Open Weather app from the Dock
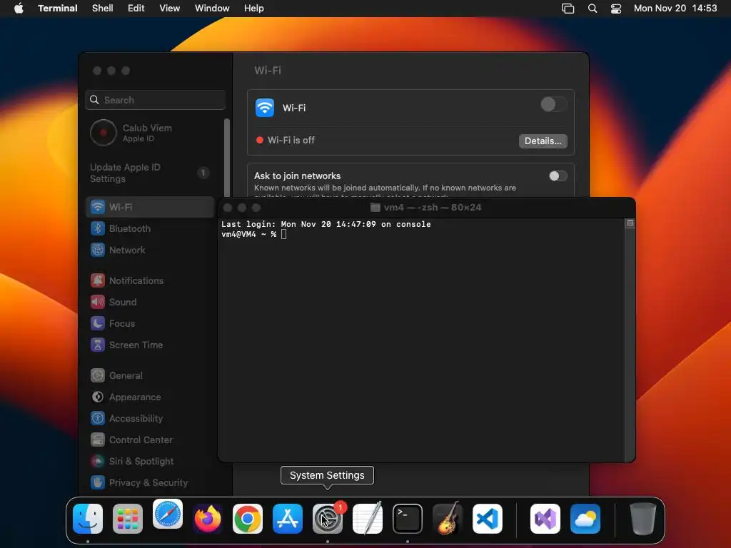This screenshot has width=731, height=548. [x=585, y=519]
